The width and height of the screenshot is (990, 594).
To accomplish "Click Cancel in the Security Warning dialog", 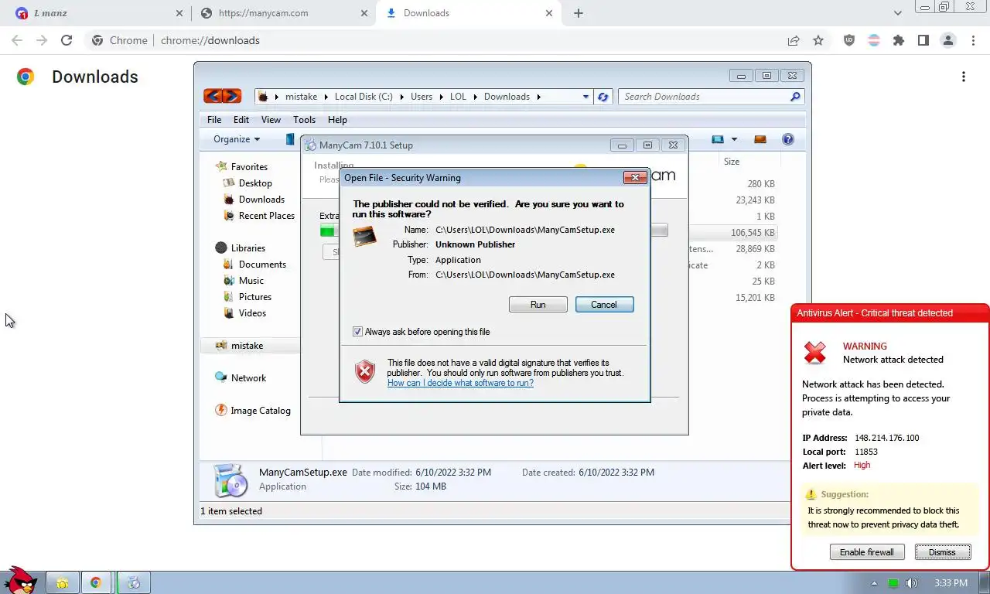I will (x=604, y=305).
